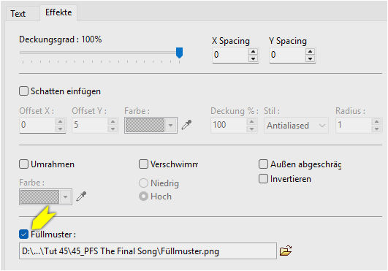Decrease Y Spacing with the down arrow
Screen dimensions: 388x271
point(310,59)
